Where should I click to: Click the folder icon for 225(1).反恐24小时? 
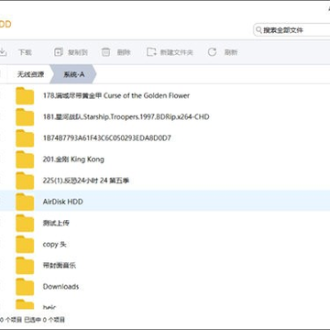25,181
